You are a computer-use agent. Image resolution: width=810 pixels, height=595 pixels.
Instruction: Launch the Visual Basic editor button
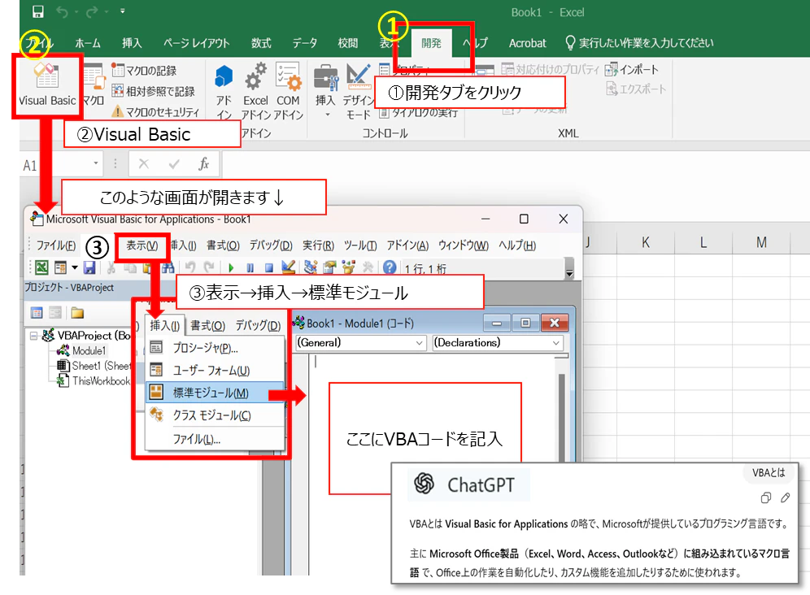click(x=47, y=85)
